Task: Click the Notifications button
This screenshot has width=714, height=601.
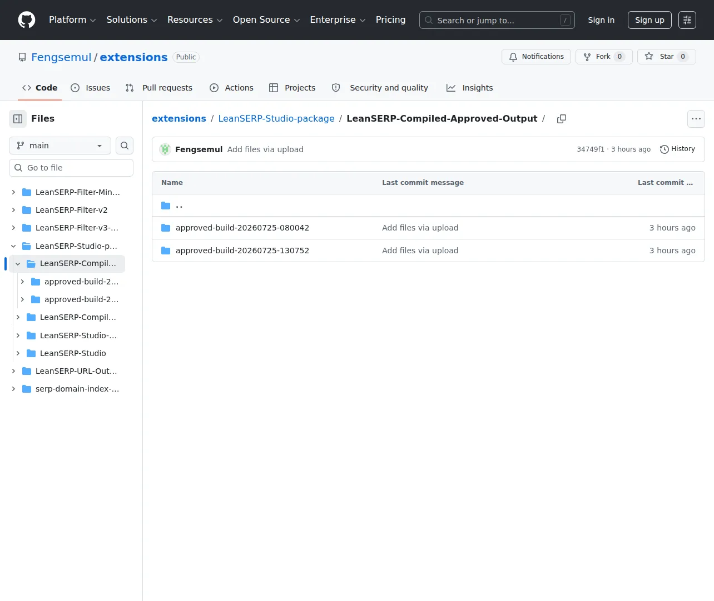Action: (537, 57)
